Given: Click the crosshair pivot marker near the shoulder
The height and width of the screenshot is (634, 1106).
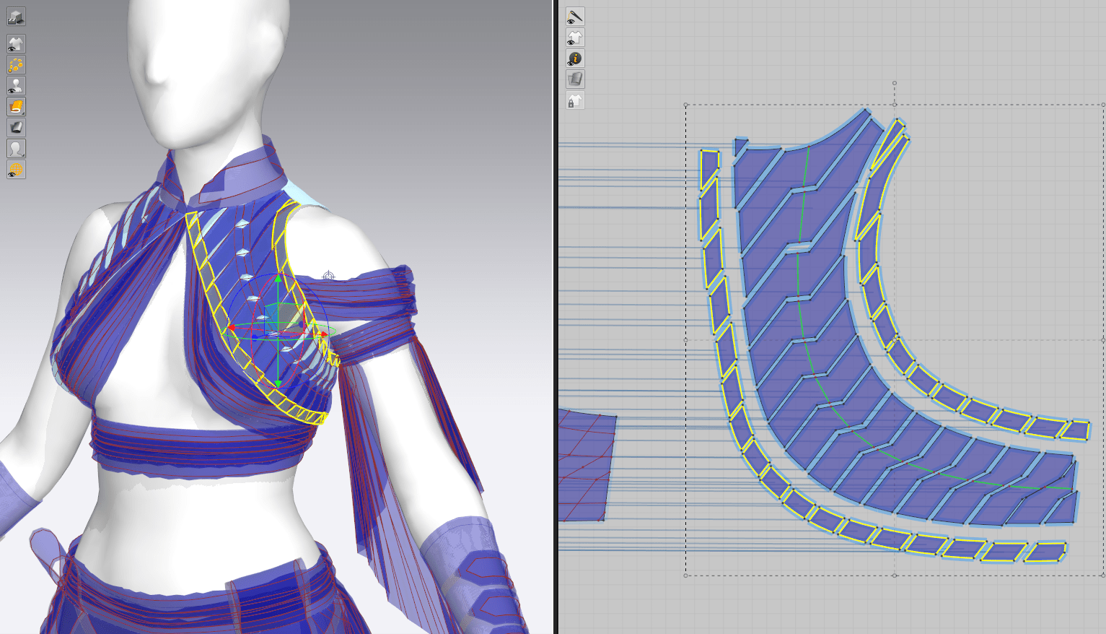Looking at the screenshot, I should click(329, 276).
